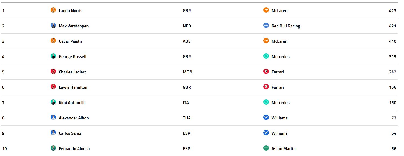Click the Williams team name in Sainz's row

tap(279, 133)
